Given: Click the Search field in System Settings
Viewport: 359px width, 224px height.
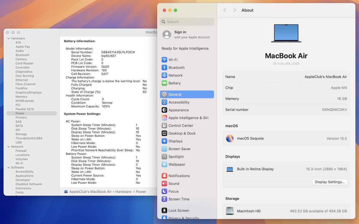Looking at the screenshot, I should [x=187, y=22].
